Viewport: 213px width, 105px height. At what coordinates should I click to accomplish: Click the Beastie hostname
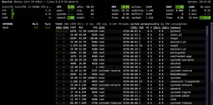pos(7,2)
